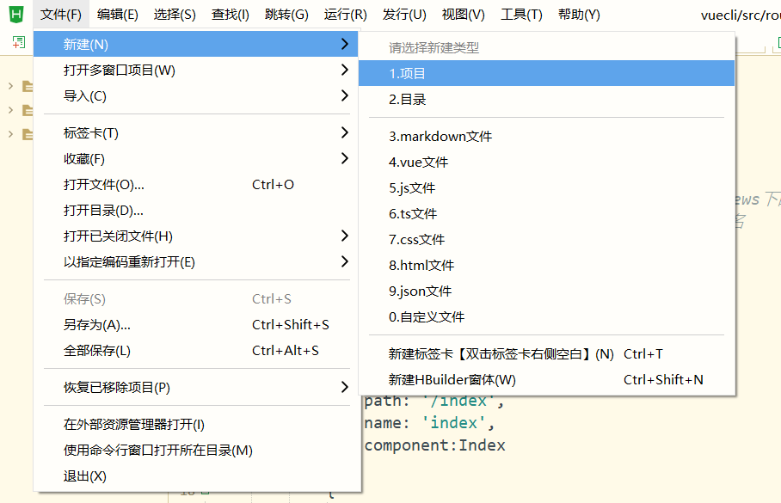Screen dimensions: 781x503
Task: Expand the 收藏(F) submenu
Action: point(196,158)
